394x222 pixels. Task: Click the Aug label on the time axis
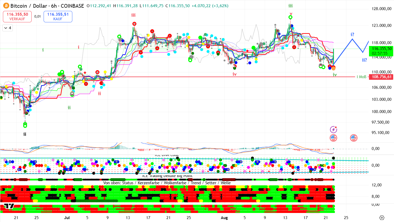224,218
